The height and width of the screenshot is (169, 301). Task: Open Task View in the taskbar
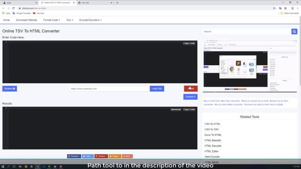pos(14,167)
